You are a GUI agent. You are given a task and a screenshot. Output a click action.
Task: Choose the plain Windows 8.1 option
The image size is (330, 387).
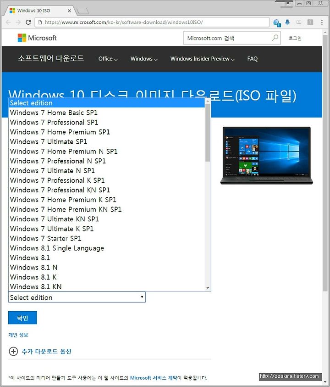pyautogui.click(x=106, y=258)
